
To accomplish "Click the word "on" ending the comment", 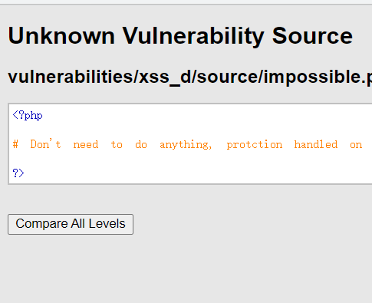I will click(356, 145).
